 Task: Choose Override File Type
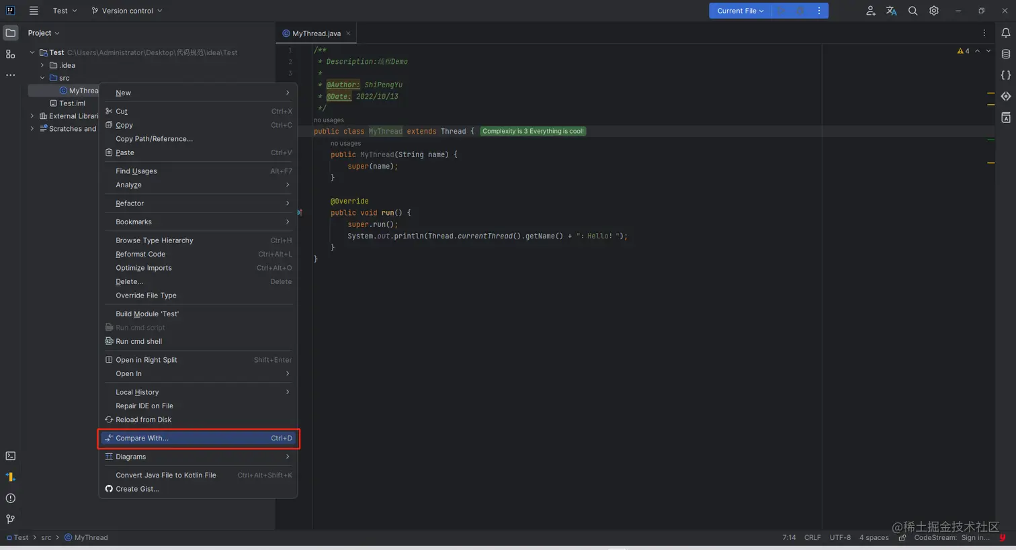(198, 295)
